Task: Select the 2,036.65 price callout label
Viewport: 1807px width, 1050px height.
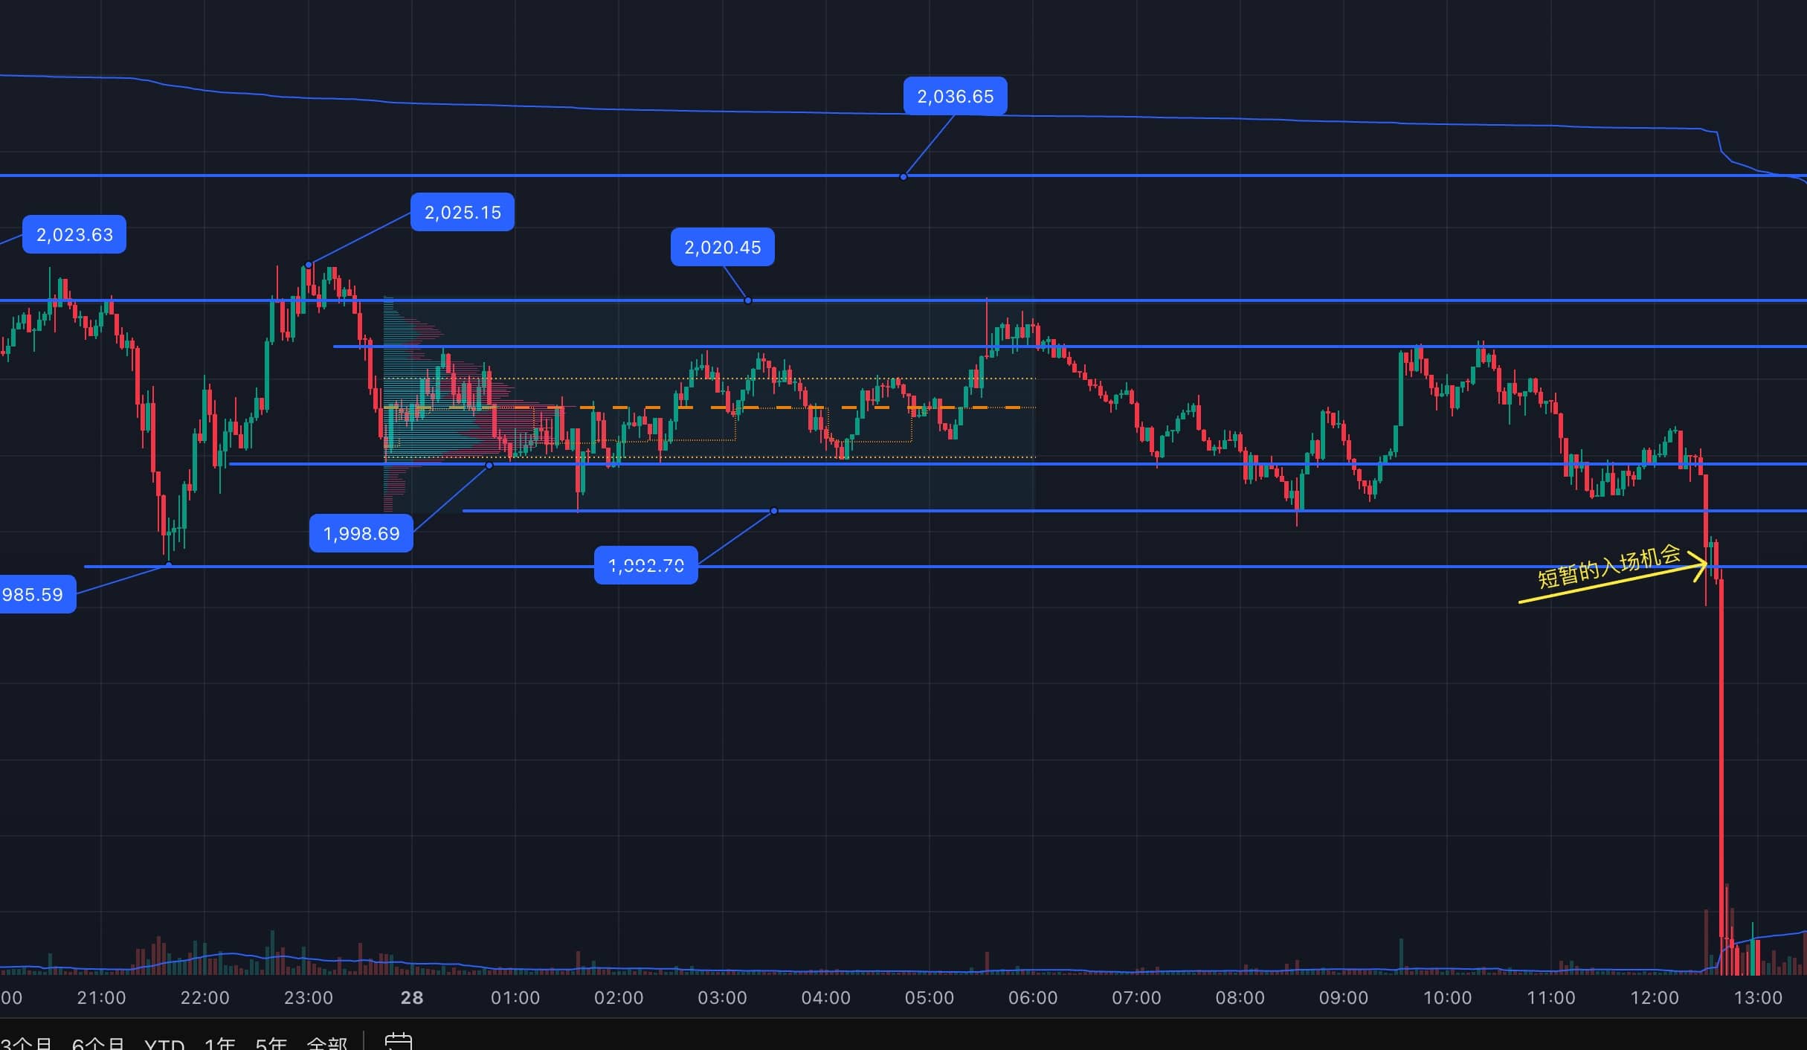Action: (955, 96)
